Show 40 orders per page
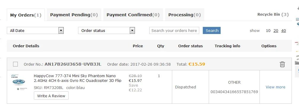The height and width of the screenshot is (107, 299). coord(284,30)
